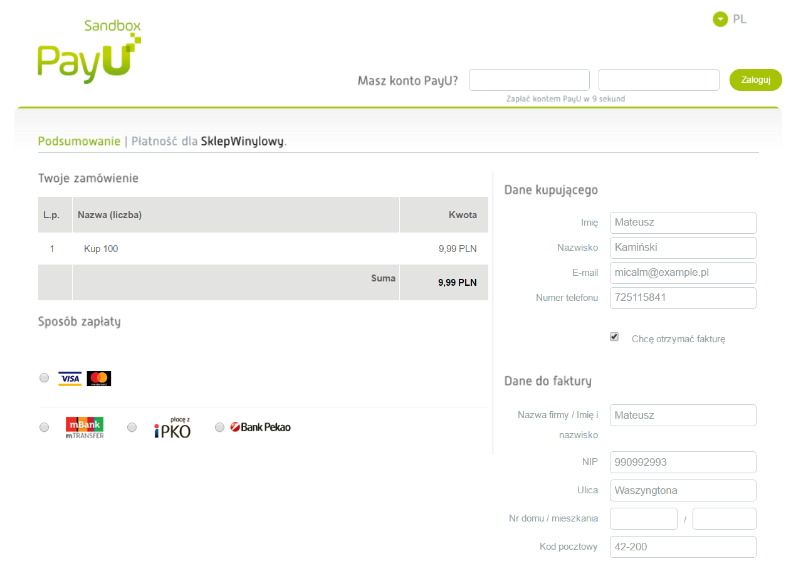Click the Nazwa (liczba) column header

click(110, 215)
